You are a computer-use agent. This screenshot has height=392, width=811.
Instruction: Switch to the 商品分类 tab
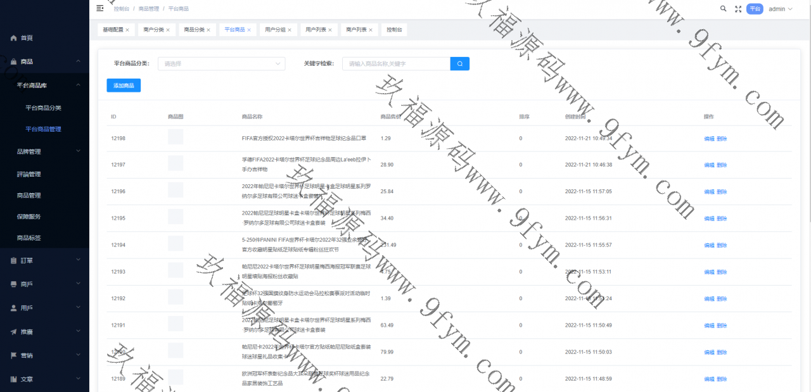point(194,30)
